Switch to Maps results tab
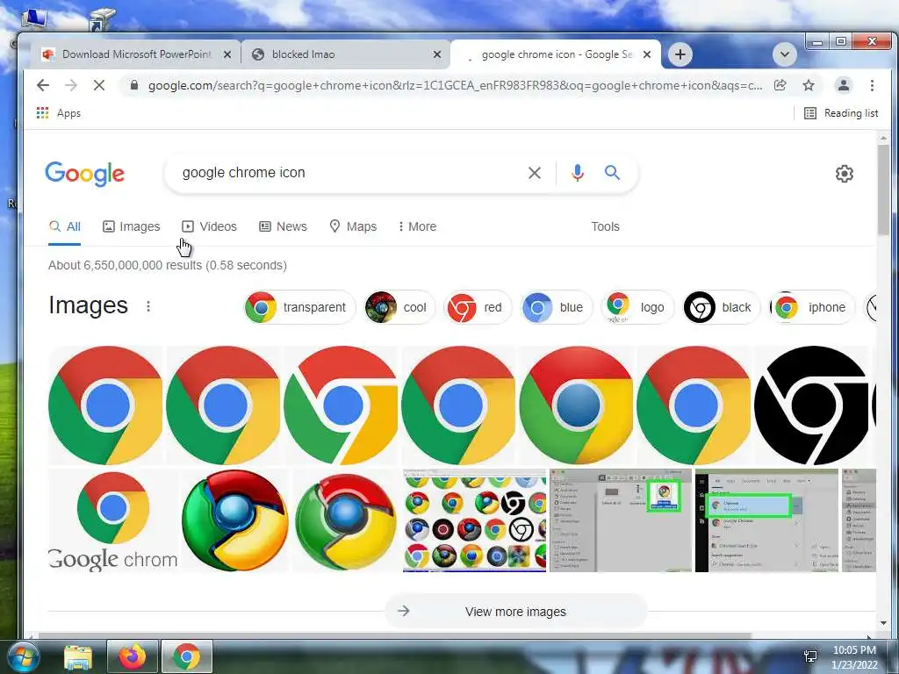The width and height of the screenshot is (899, 674). click(353, 227)
